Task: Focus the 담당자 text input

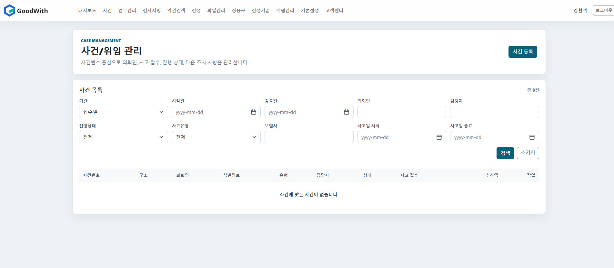Action: click(x=494, y=112)
